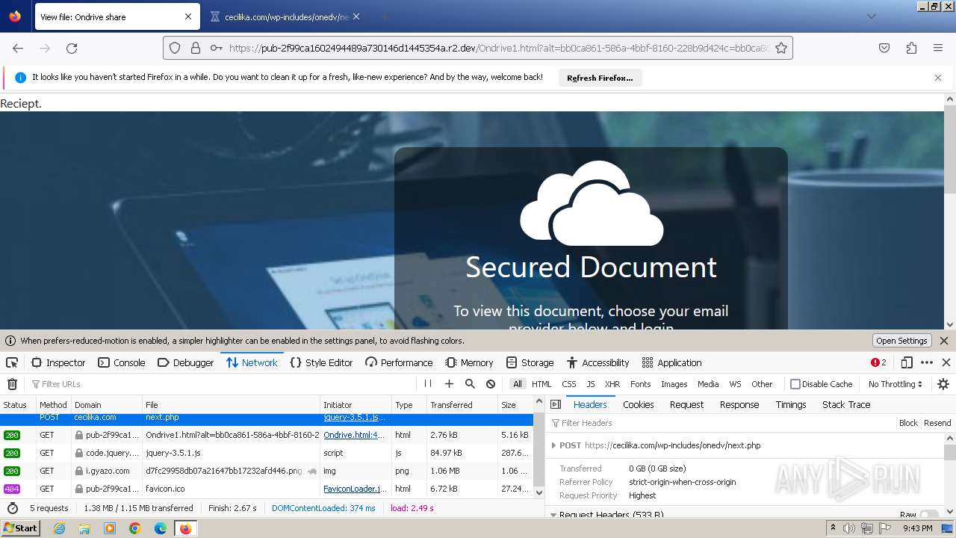The height and width of the screenshot is (538, 956).
Task: Toggle the Raw headers switch
Action: click(x=929, y=515)
